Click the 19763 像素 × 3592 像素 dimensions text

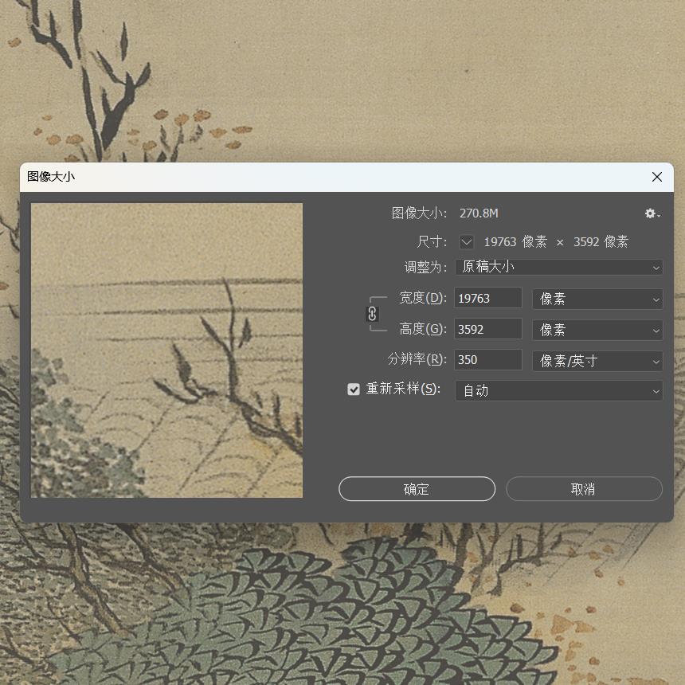pyautogui.click(x=556, y=241)
